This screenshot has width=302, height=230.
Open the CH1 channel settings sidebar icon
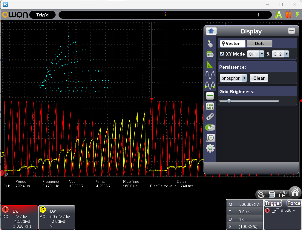point(210,54)
